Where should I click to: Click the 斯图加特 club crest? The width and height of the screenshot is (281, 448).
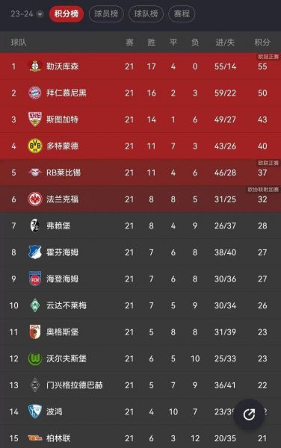35,119
